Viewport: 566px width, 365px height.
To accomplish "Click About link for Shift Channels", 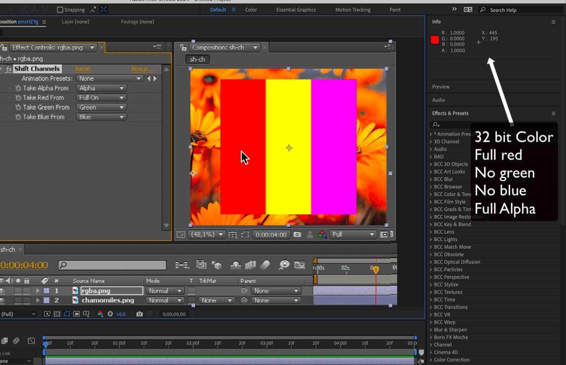I will click(x=142, y=69).
